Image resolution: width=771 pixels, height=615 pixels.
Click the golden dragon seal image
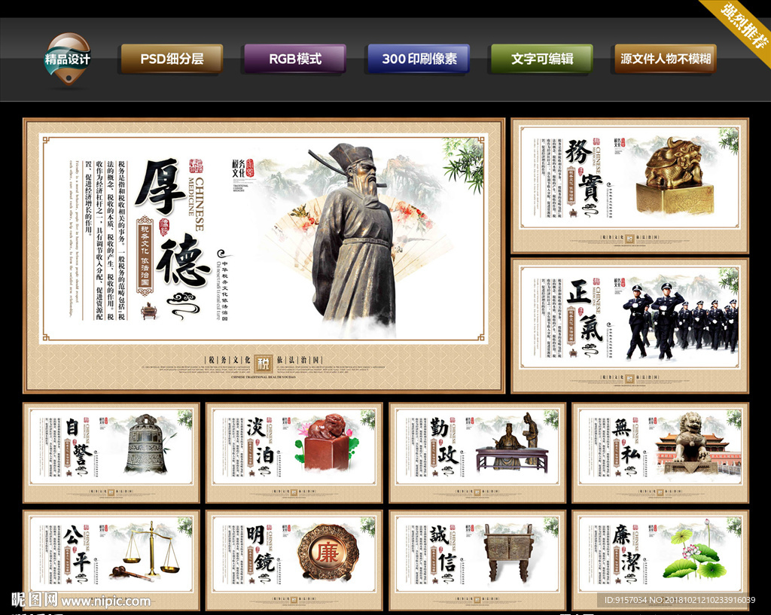coord(674,176)
